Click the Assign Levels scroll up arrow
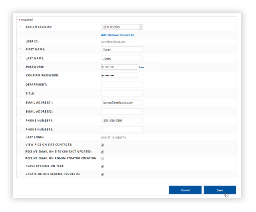The image size is (256, 212). [x=141, y=26]
